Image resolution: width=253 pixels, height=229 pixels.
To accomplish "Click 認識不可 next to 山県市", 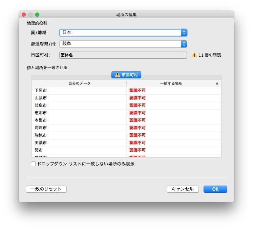I will click(137, 98).
